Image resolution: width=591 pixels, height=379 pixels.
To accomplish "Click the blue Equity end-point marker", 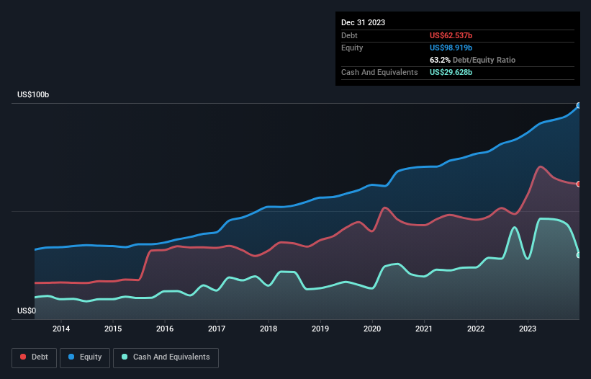I will click(x=579, y=106).
